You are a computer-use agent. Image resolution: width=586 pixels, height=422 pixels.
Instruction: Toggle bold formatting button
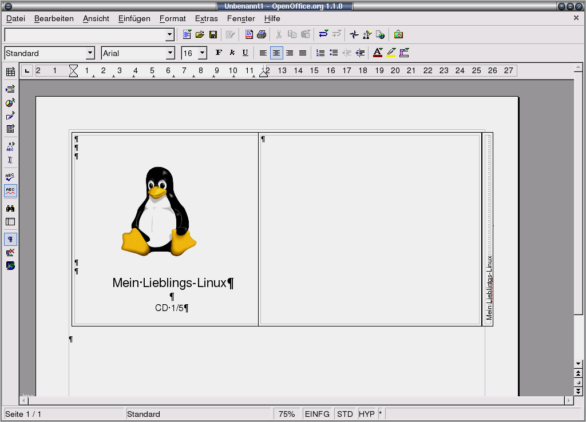(219, 53)
